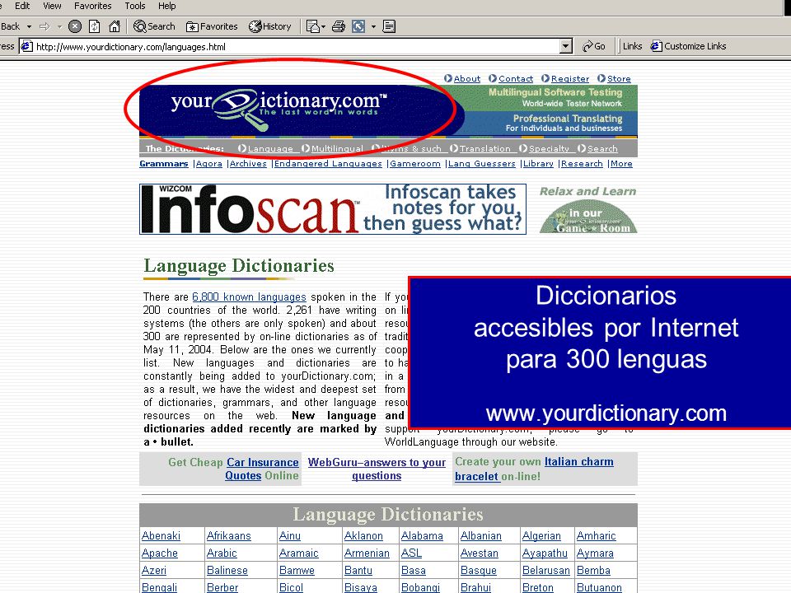Click the Go button beside the address bar
Viewport: 791px width, 593px height.
click(594, 46)
